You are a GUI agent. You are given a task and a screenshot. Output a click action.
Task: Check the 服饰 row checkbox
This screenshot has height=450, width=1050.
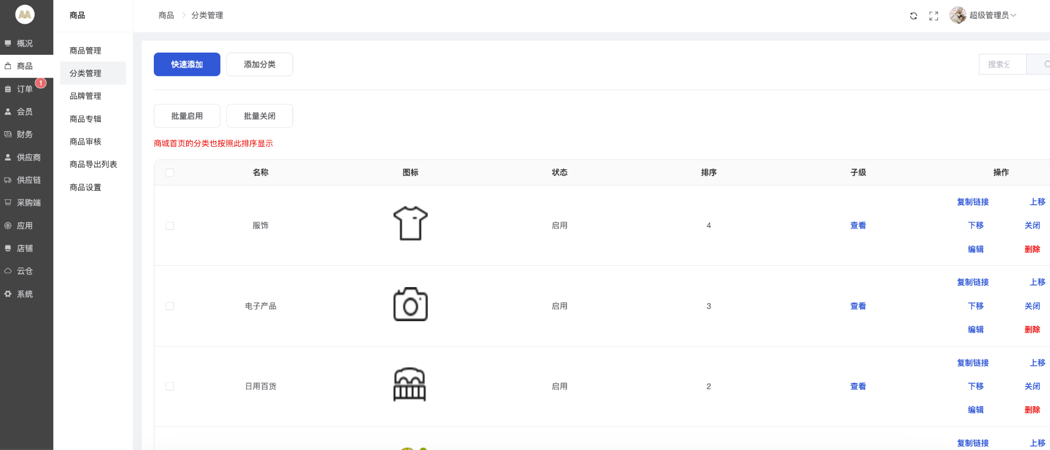(170, 226)
